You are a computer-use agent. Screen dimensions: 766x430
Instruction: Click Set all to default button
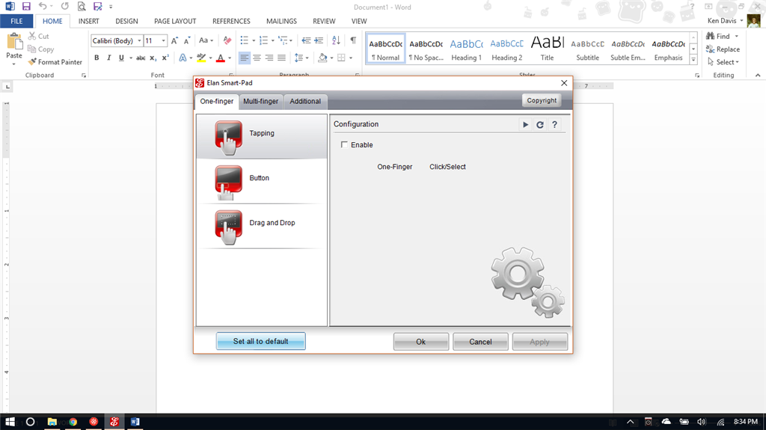[261, 341]
